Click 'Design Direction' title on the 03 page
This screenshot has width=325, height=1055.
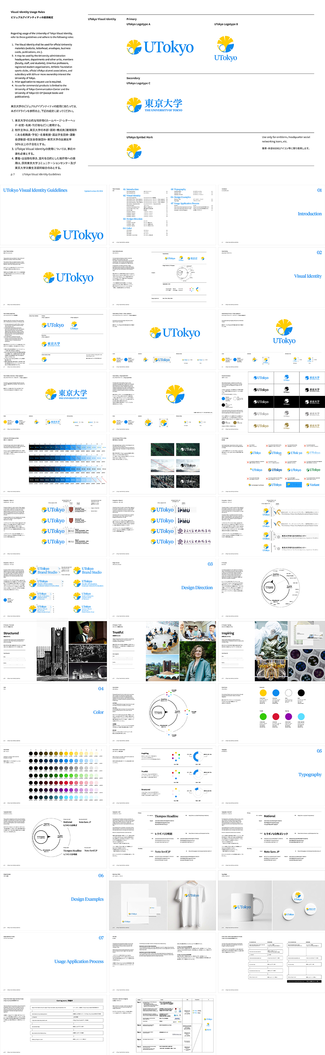click(197, 588)
